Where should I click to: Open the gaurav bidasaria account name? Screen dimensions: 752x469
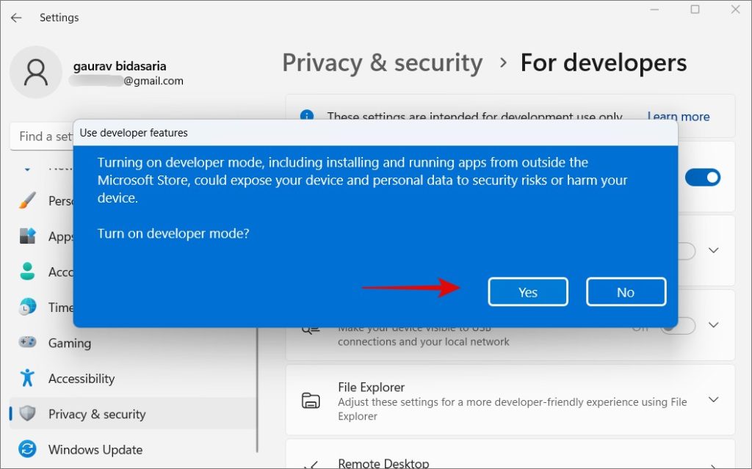[120, 66]
